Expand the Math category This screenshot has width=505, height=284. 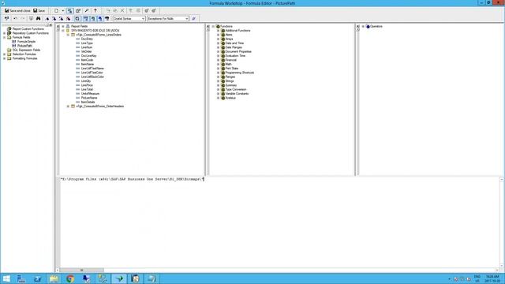218,64
